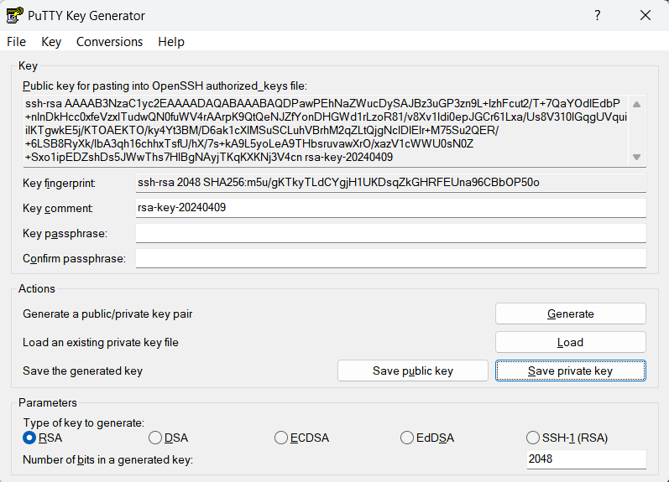This screenshot has height=482, width=669.
Task: Click the 'Key passphrase:' label
Action: tap(65, 234)
